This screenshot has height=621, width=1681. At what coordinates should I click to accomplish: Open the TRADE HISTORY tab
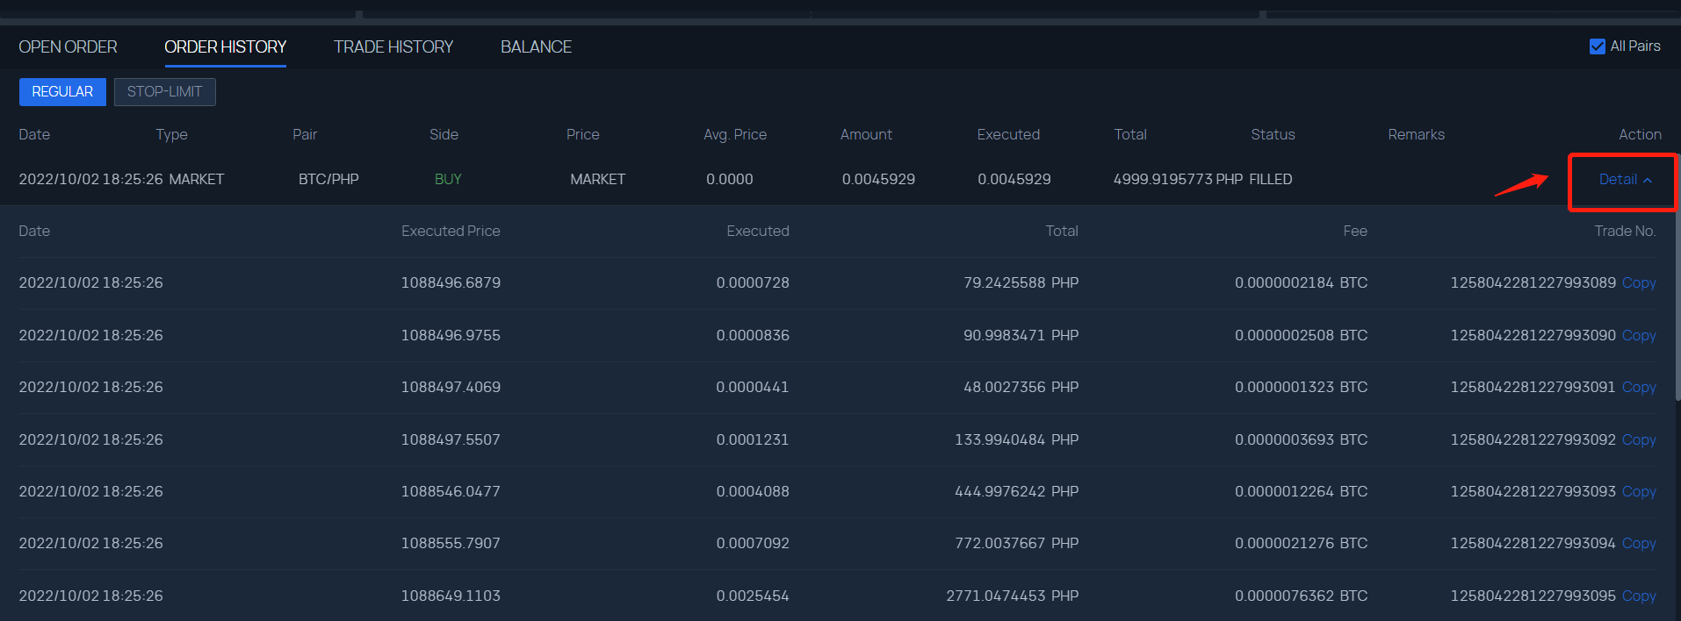pos(393,46)
